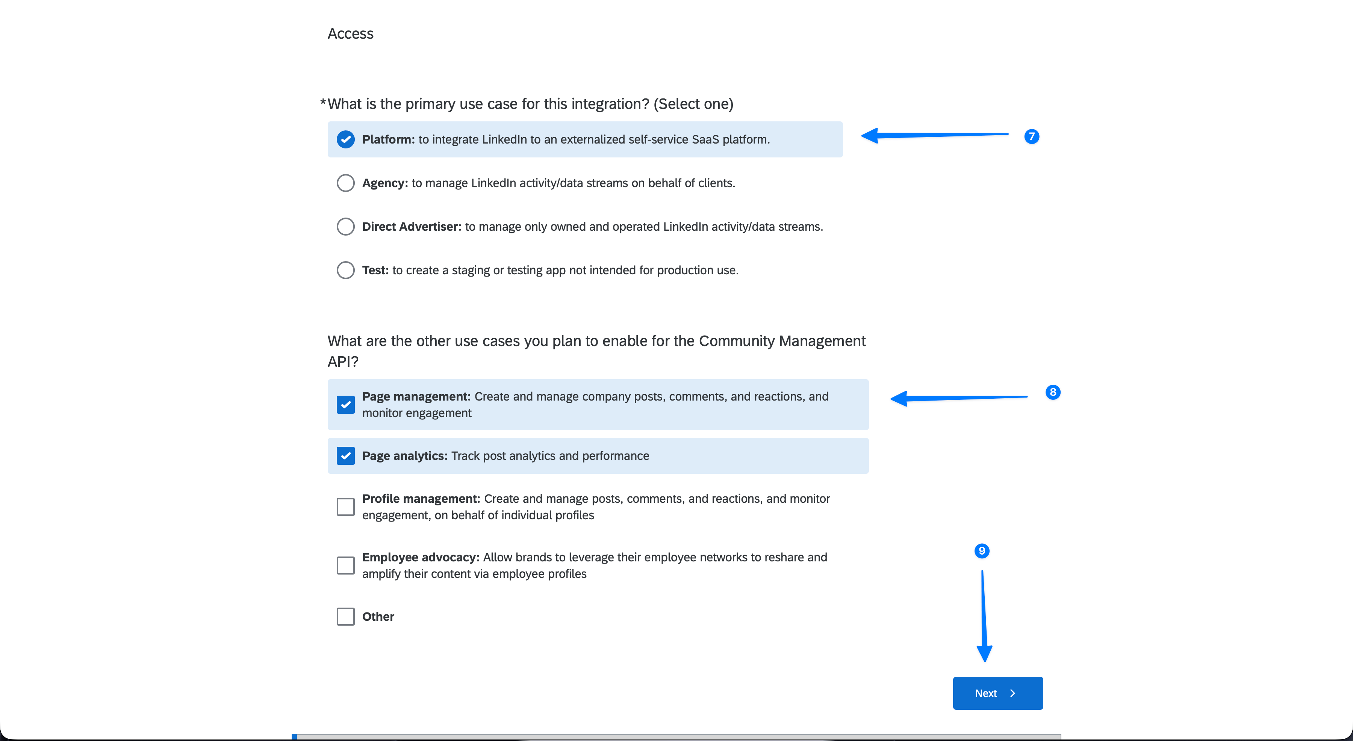
Task: Tick the Other checkbox
Action: [345, 616]
